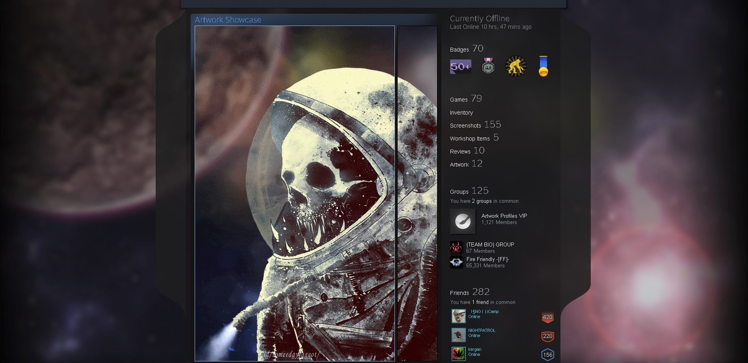
Task: Click the Currently Offline status text
Action: pos(480,19)
